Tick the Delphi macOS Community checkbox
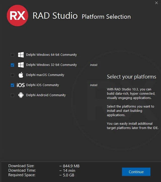This screenshot has width=161, height=182. (12, 75)
